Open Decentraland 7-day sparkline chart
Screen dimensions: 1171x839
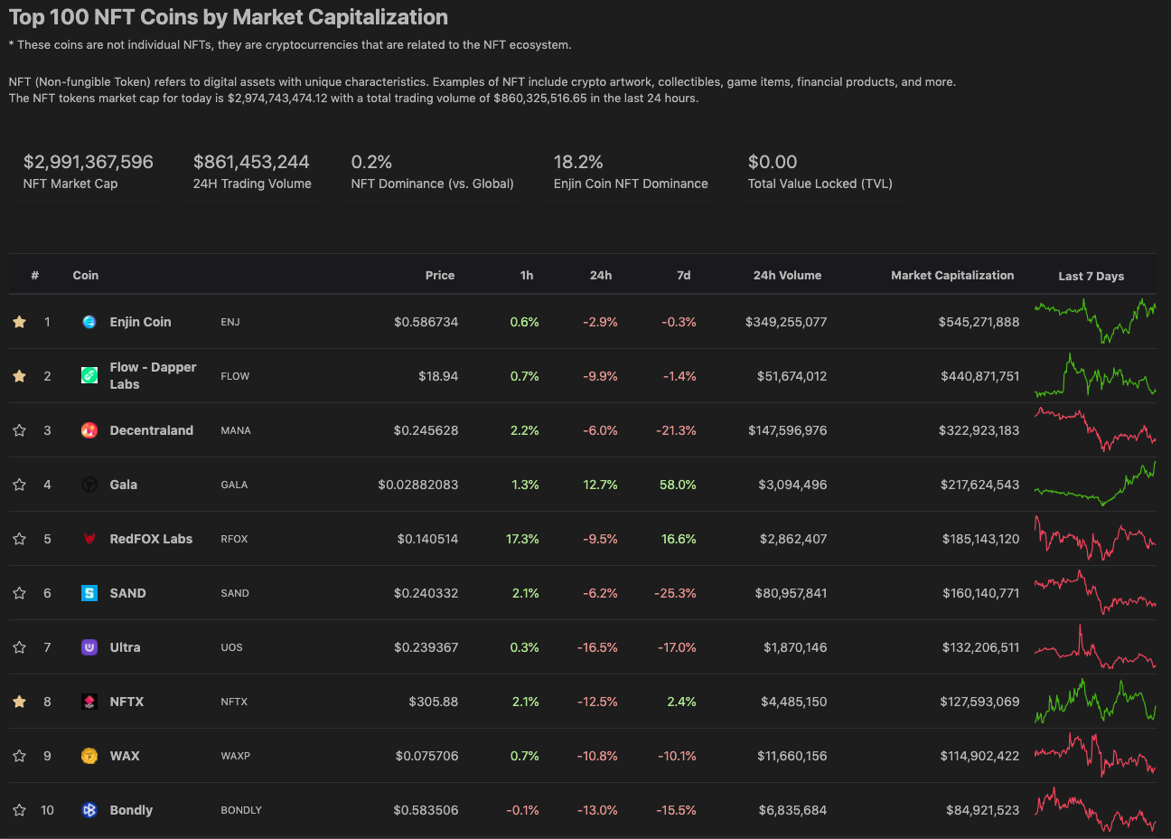[x=1095, y=429]
